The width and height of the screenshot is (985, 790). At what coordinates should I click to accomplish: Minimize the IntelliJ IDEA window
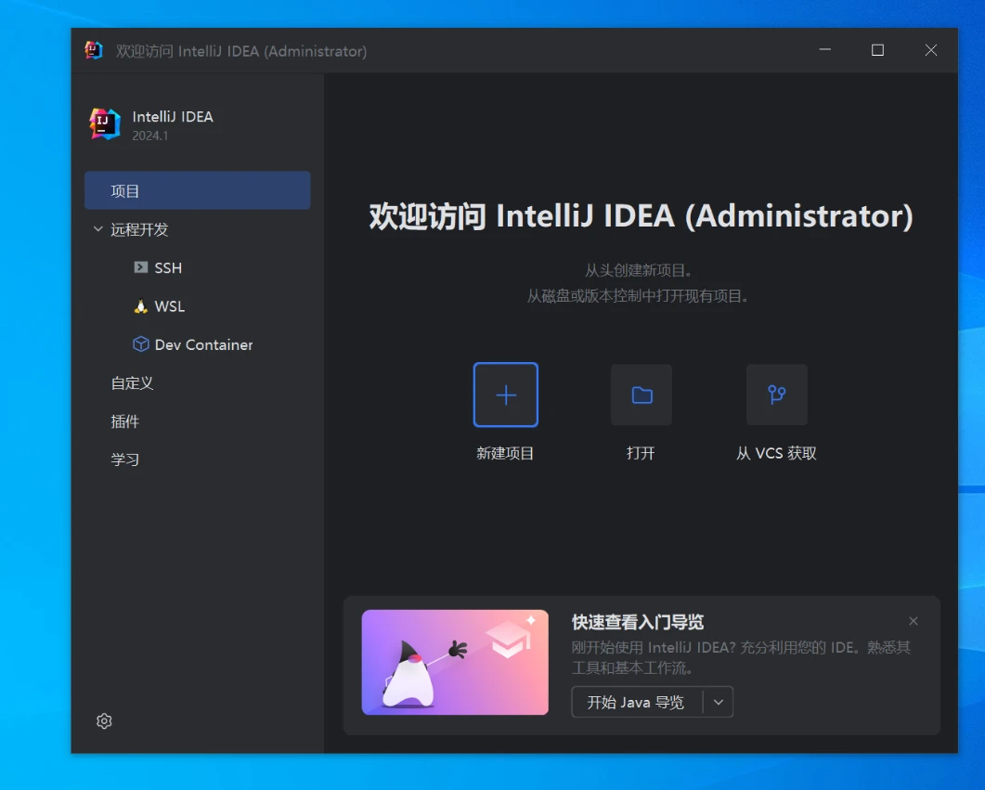click(x=824, y=50)
